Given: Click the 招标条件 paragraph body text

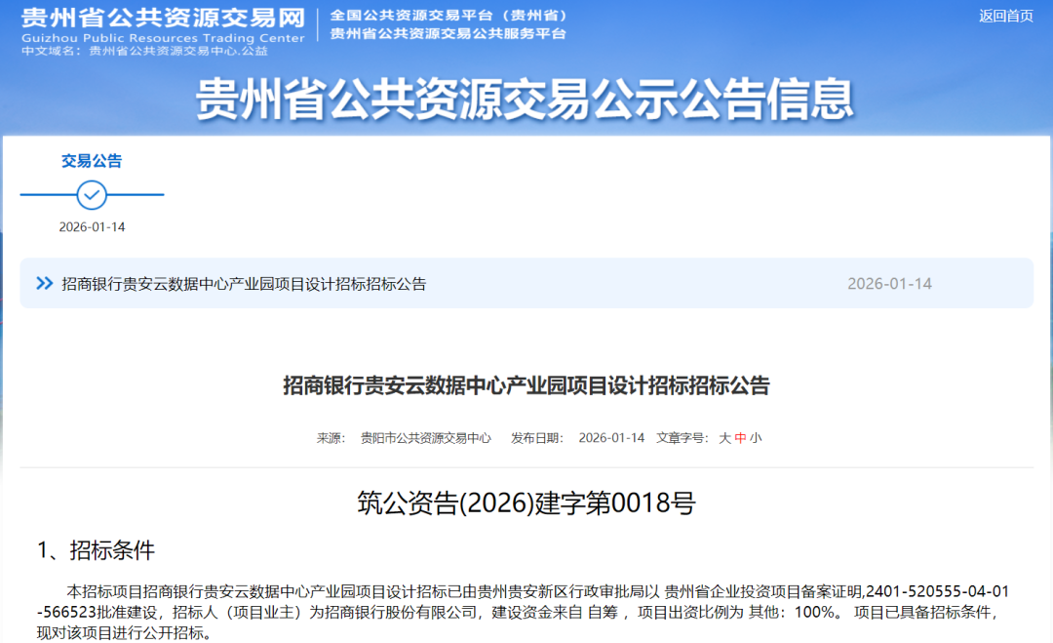Looking at the screenshot, I should point(524,612).
